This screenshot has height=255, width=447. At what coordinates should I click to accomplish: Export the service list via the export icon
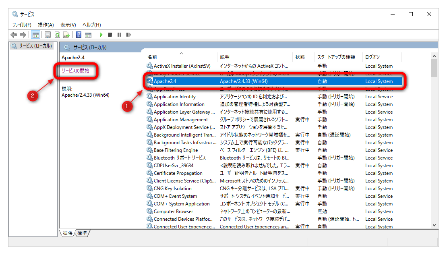67,35
